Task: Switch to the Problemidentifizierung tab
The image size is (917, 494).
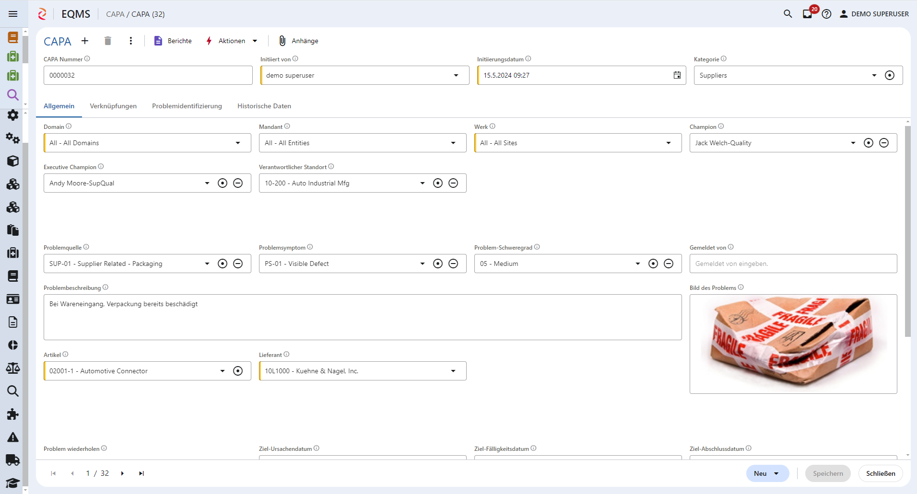Action: pos(187,106)
